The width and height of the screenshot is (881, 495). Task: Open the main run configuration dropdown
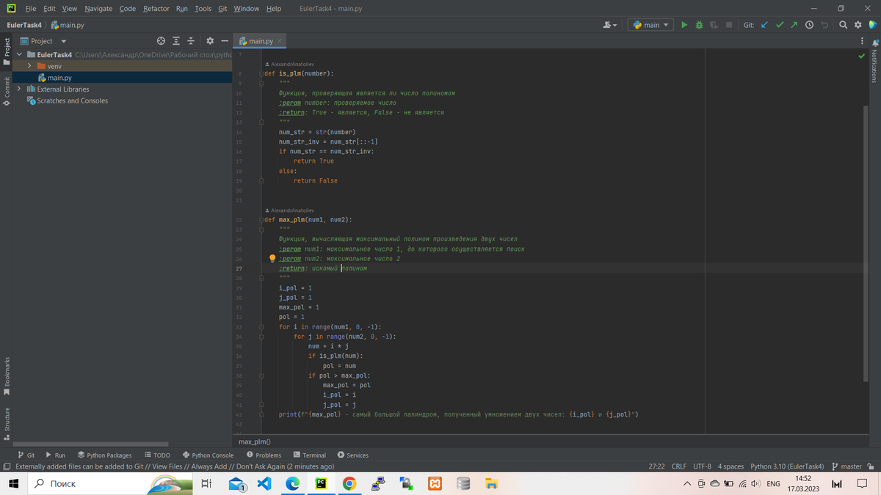click(650, 24)
